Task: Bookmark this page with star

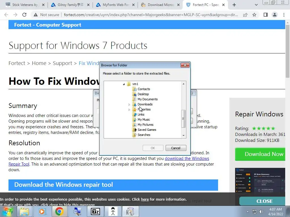Action: (254, 15)
